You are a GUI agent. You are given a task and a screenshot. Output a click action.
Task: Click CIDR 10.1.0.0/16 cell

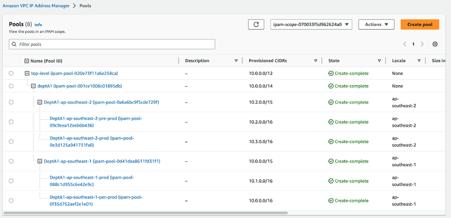[261, 181]
